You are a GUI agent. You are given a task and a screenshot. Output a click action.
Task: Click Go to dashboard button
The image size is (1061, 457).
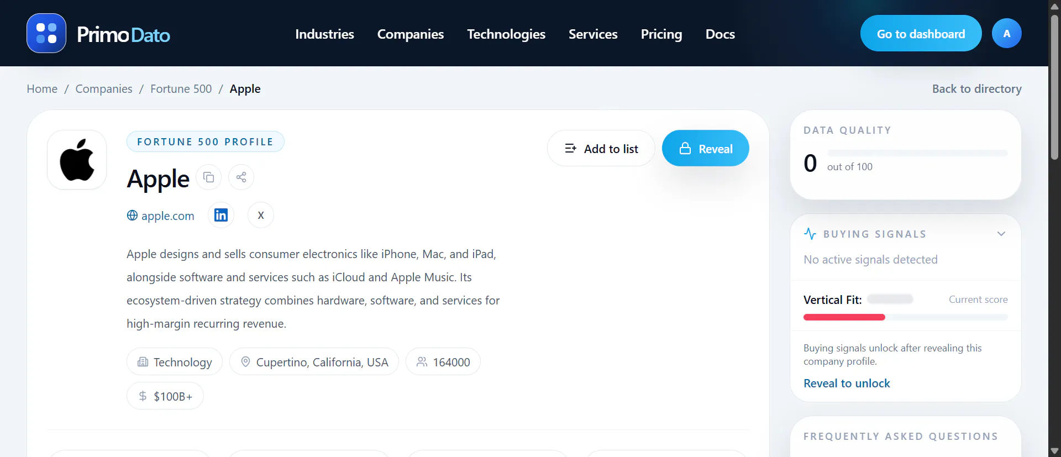coord(921,33)
